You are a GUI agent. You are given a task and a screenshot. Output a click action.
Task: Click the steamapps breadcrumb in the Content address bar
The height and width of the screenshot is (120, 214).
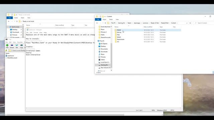point(137,23)
